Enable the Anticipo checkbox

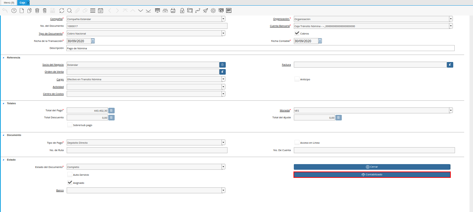point(297,79)
